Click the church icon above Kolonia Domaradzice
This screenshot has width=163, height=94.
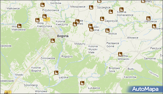click(x=121, y=9)
